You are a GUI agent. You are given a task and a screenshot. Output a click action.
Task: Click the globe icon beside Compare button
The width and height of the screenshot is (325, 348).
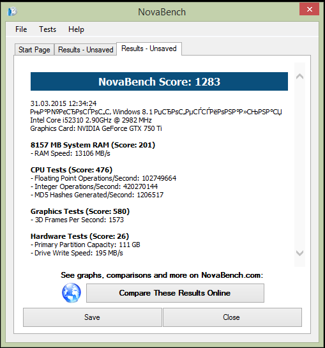tap(72, 292)
